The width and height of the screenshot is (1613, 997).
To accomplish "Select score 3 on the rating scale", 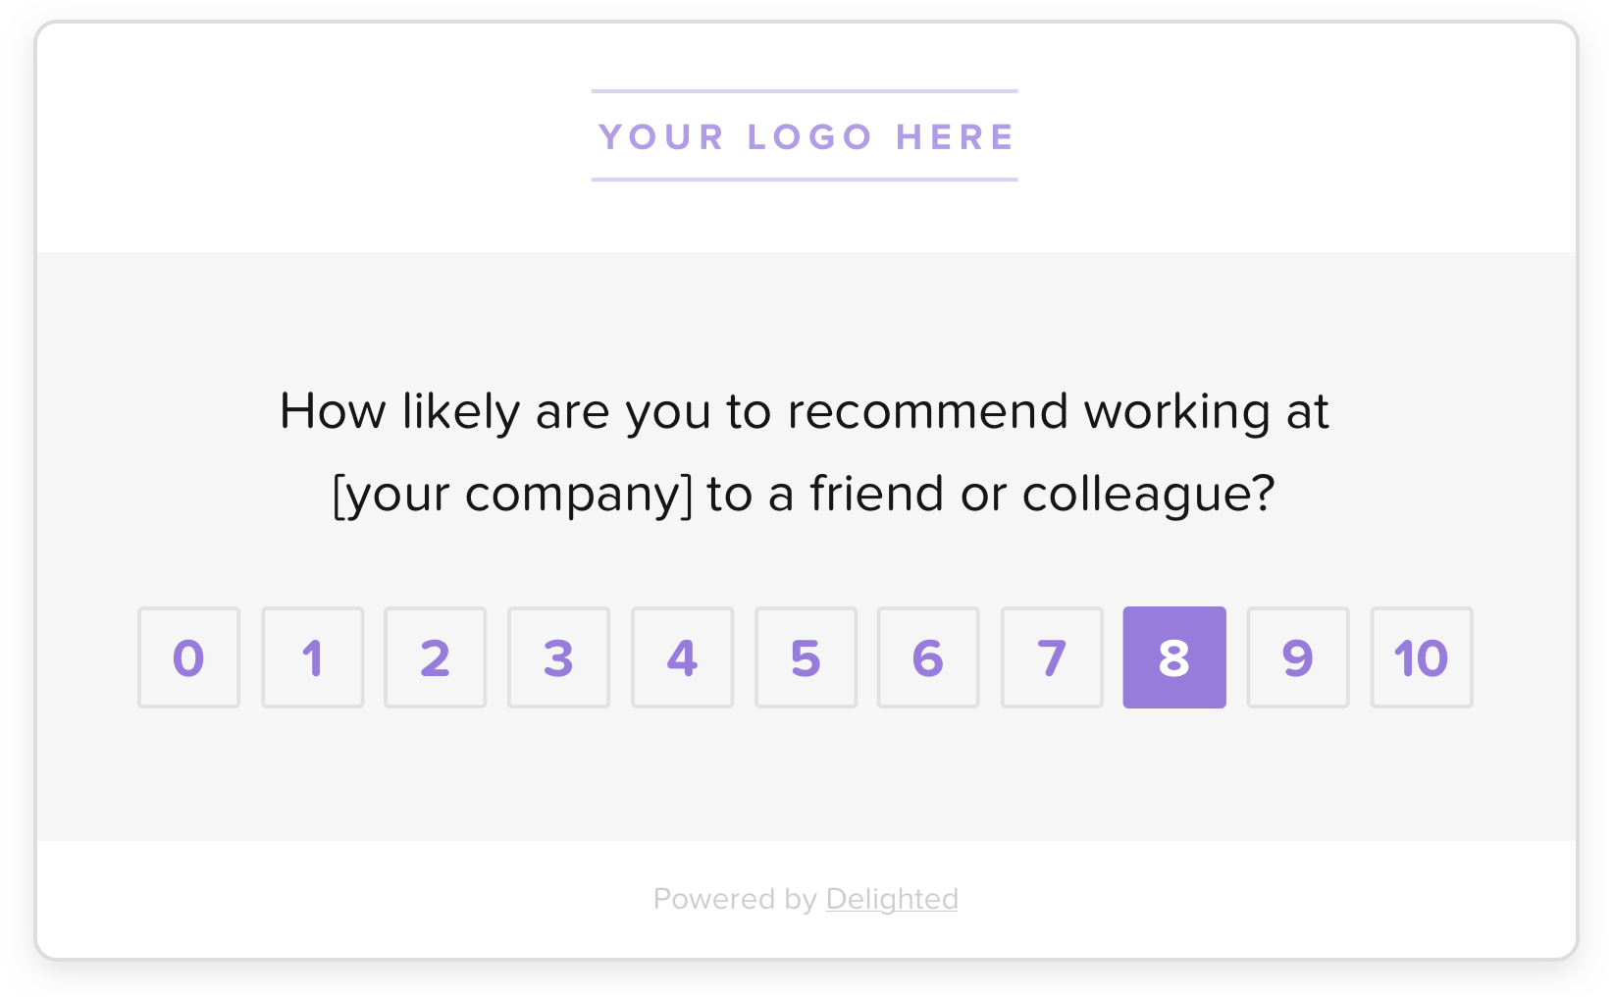I will pos(558,657).
